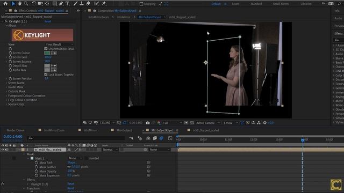The width and height of the screenshot is (344, 193).
Task: Click the current time 0:00:14:00 display
Action: 13,137
